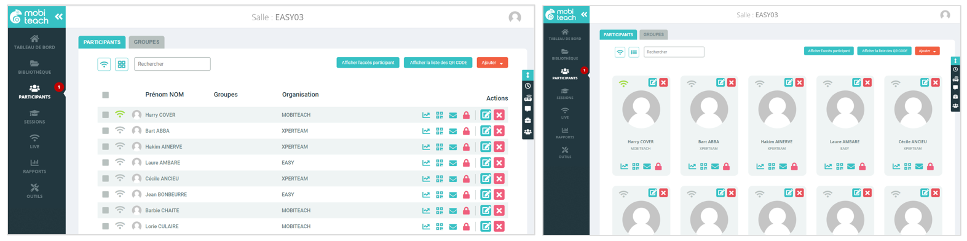This screenshot has height=241, width=967.
Task: Open Live in the list-view sidebar
Action: coord(34,141)
